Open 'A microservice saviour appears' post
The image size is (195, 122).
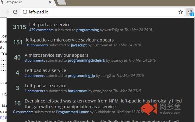(x=56, y=55)
